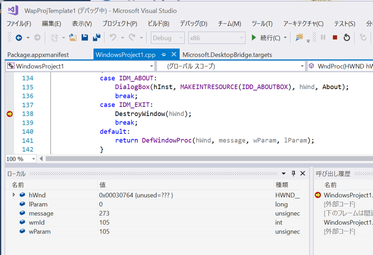This screenshot has width=373, height=255.
Task: Click the wParam variable cube icon
Action: [x=22, y=231]
